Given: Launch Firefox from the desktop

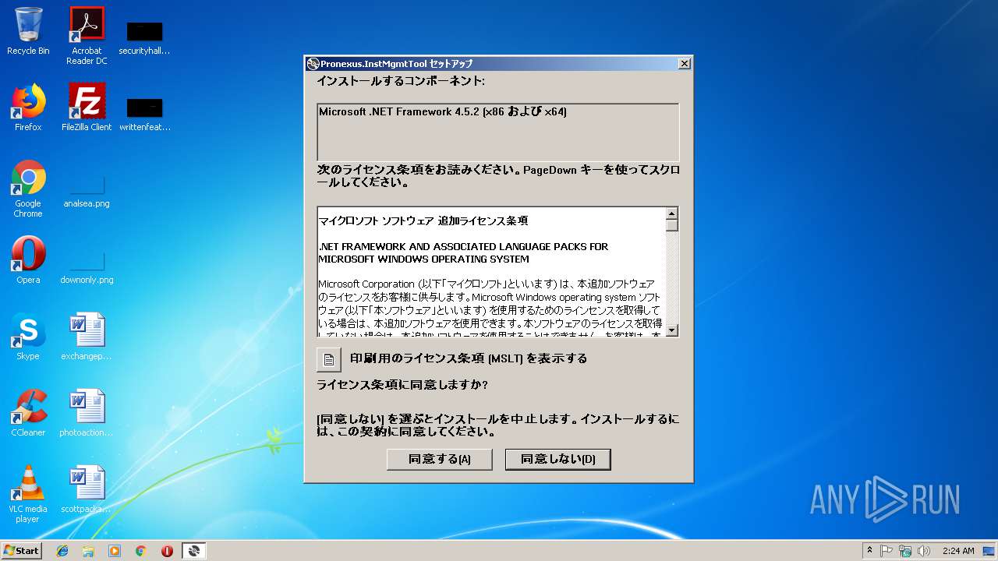Looking at the screenshot, I should pos(28,108).
